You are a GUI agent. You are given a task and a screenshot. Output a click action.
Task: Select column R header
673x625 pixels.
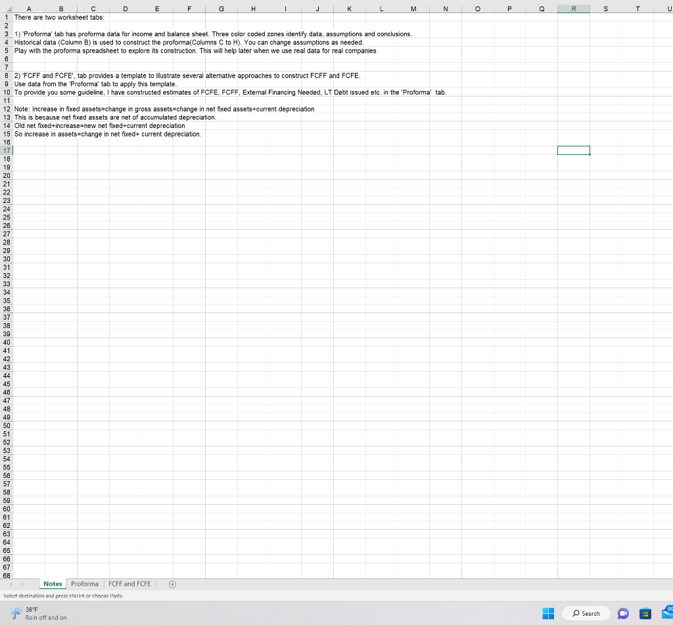point(573,9)
